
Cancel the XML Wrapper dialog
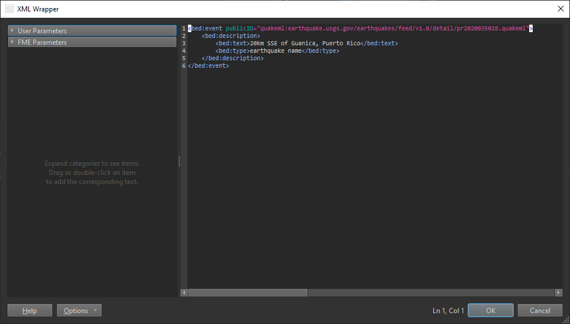point(540,311)
